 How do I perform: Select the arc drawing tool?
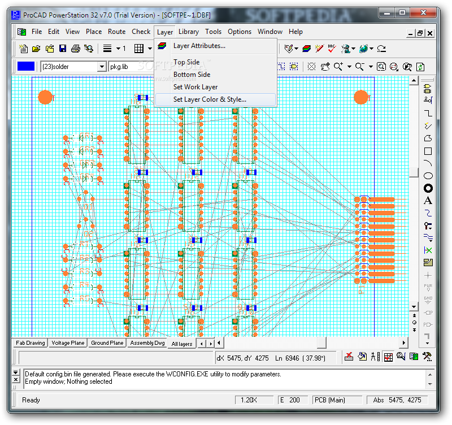428,163
